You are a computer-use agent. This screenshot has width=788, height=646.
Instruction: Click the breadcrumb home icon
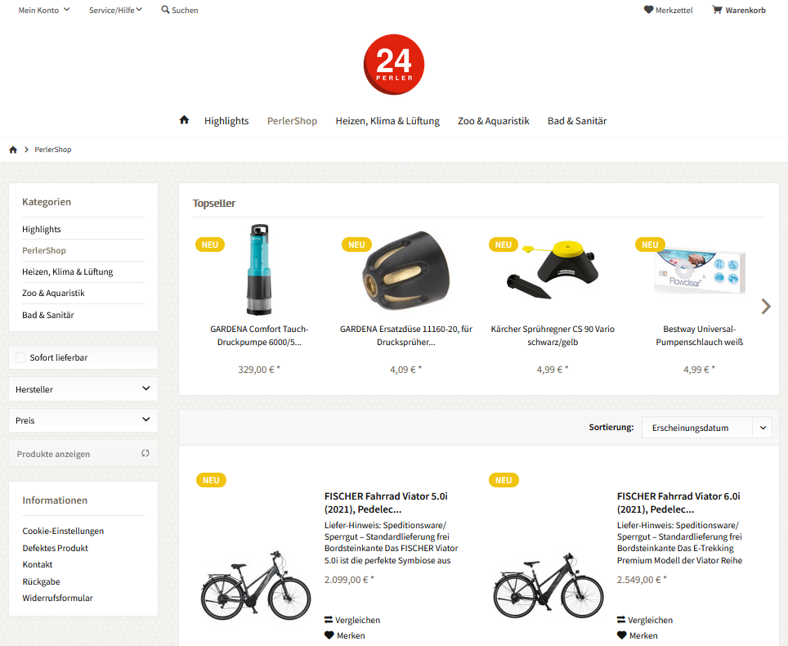(x=13, y=150)
